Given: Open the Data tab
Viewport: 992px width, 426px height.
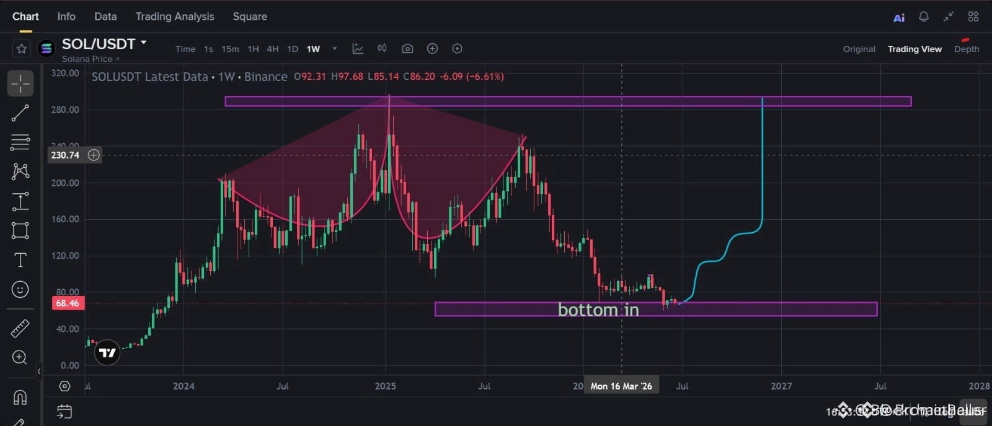Looking at the screenshot, I should coord(105,17).
